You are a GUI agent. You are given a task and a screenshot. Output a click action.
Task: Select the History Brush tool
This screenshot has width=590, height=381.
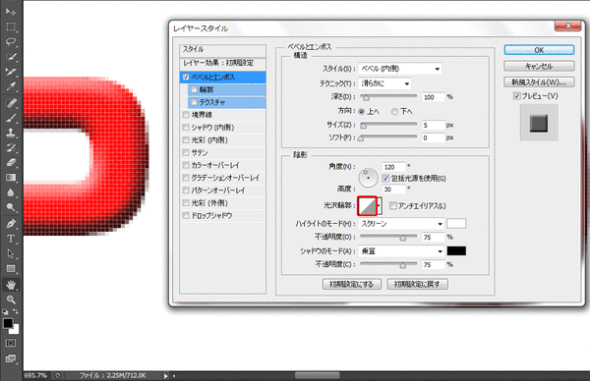(11, 147)
